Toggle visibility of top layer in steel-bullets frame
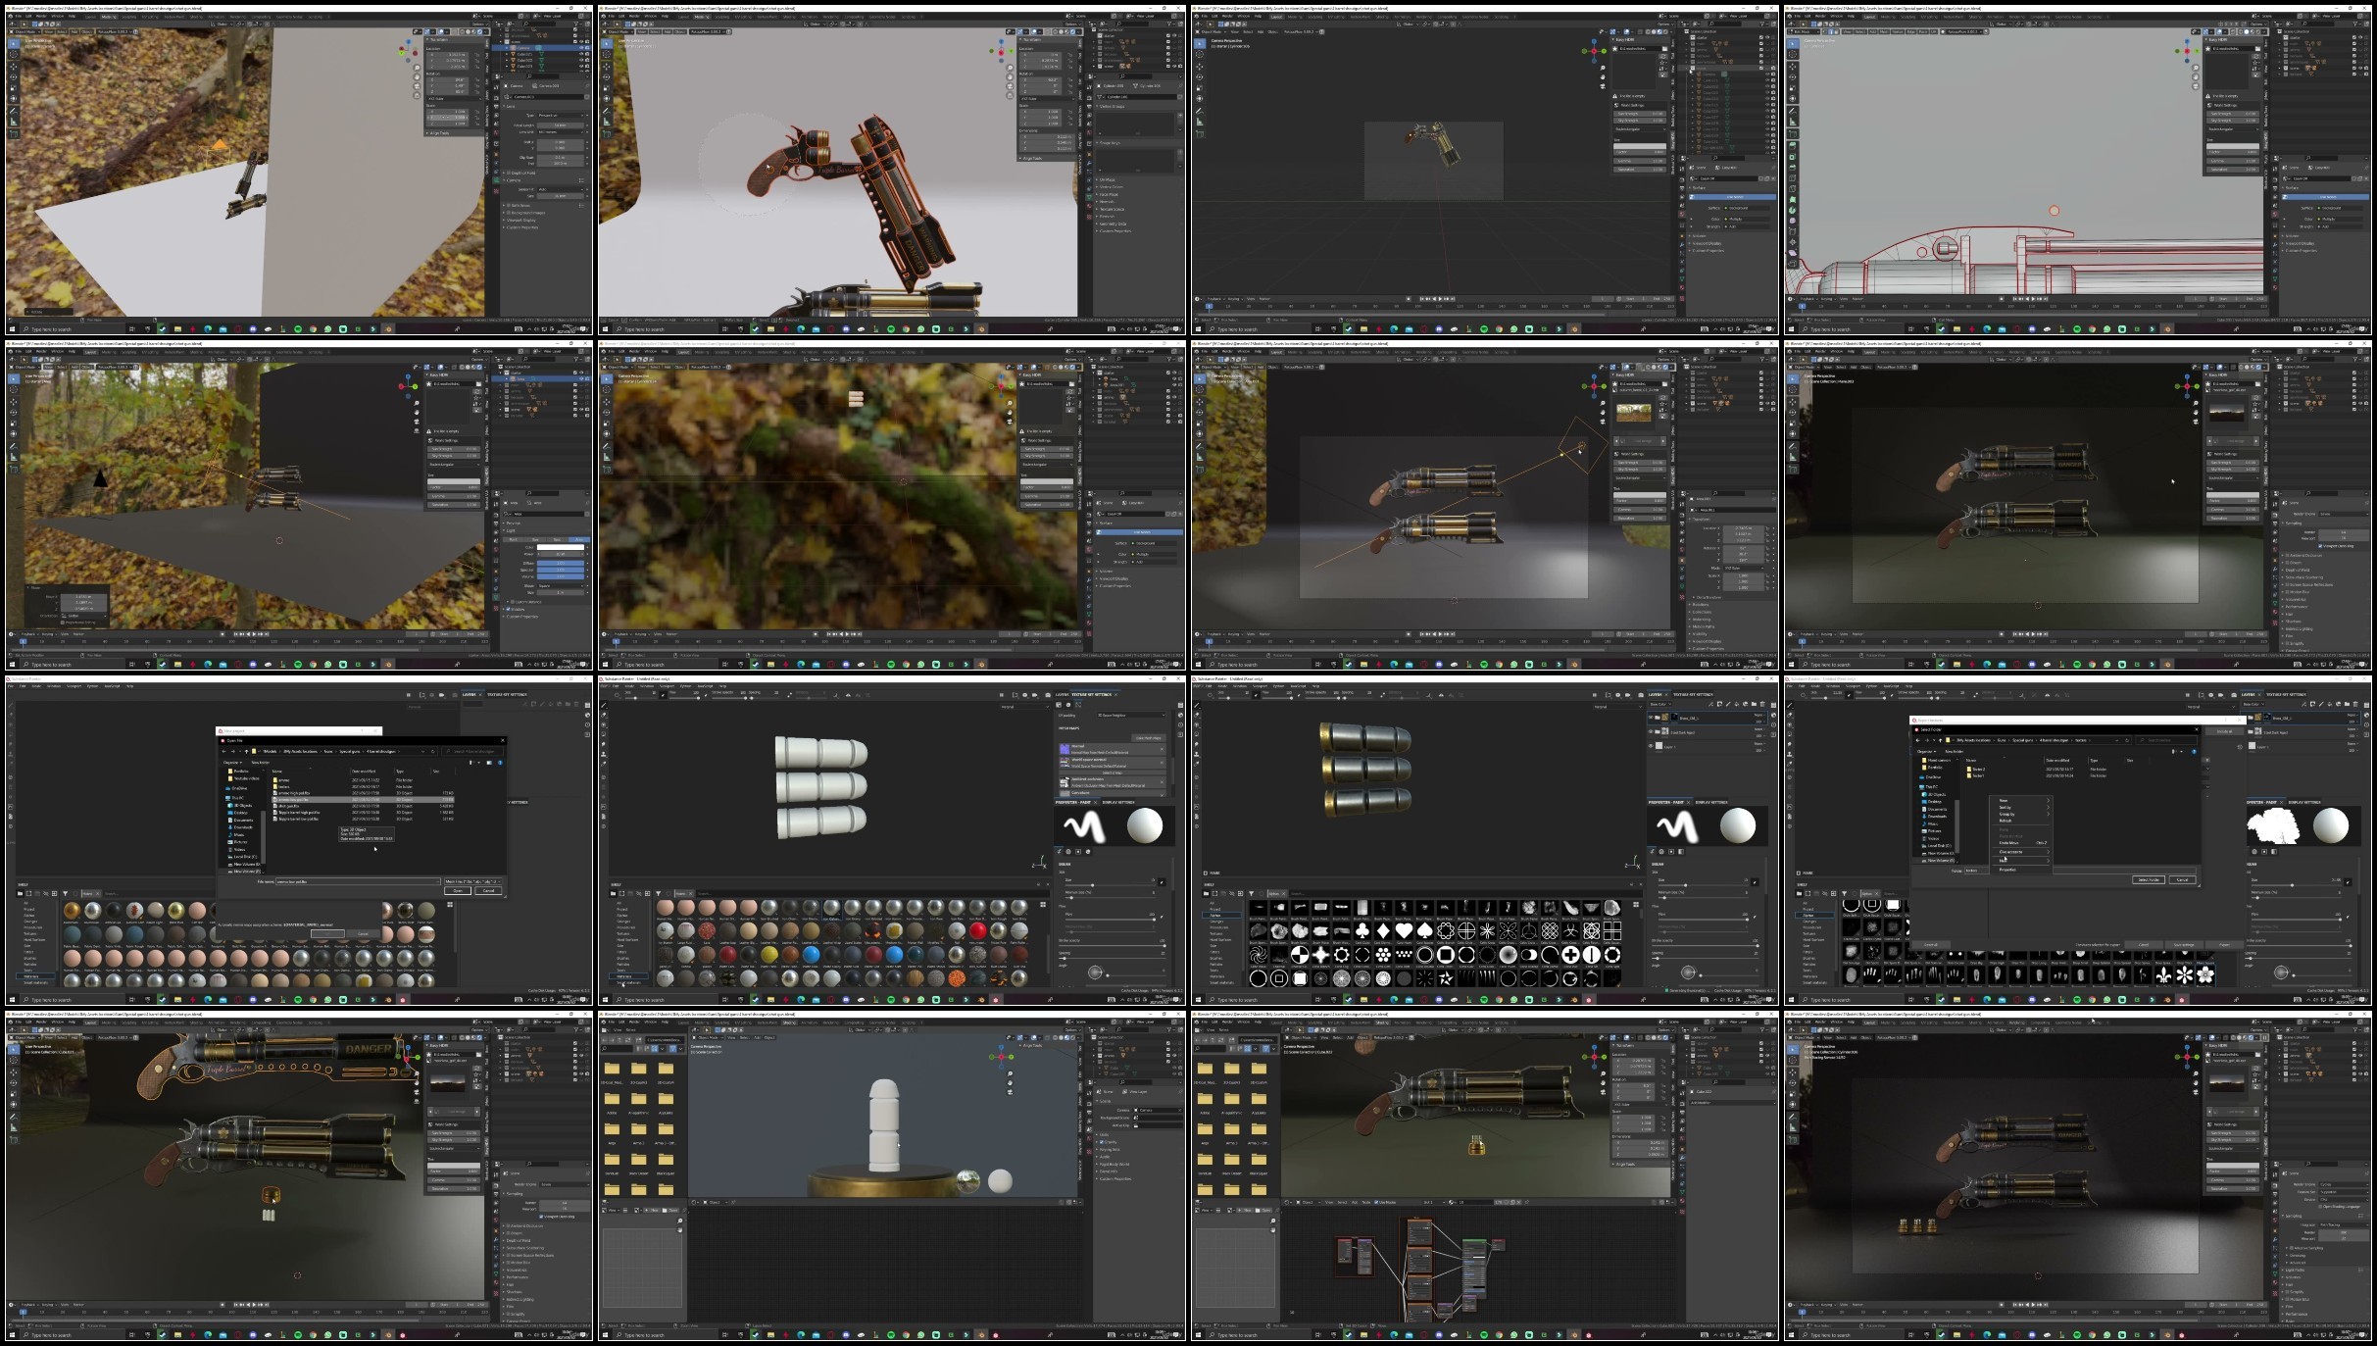The image size is (2377, 1346). [x=1651, y=717]
